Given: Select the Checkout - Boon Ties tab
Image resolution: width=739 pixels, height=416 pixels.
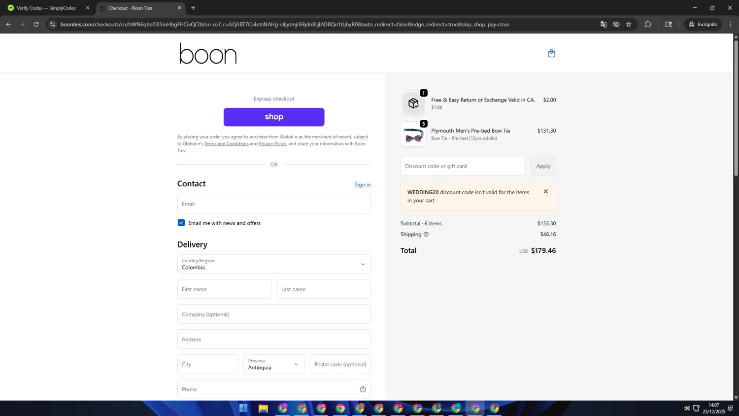Looking at the screenshot, I should click(140, 8).
